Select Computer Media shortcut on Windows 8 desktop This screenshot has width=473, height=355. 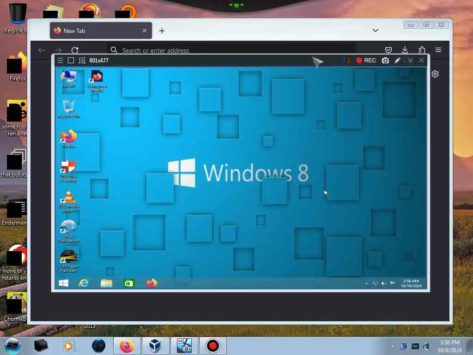(x=97, y=81)
